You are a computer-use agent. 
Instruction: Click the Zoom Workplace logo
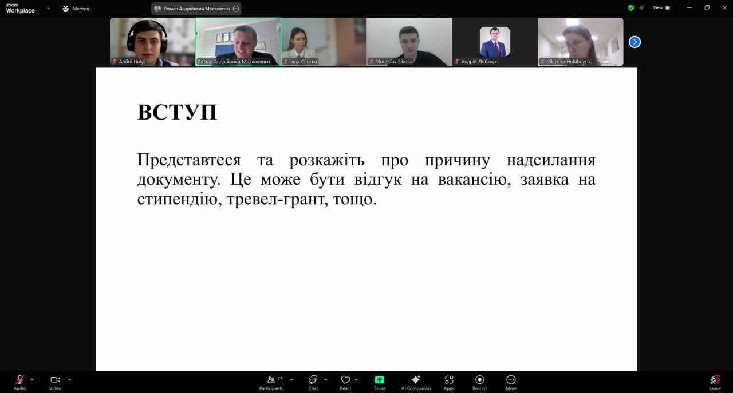(x=20, y=8)
